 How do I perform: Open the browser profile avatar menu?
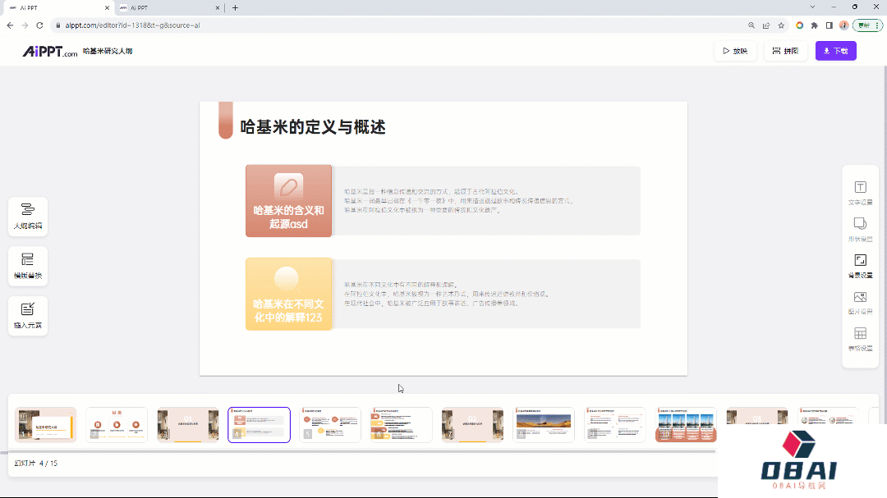[x=843, y=25]
